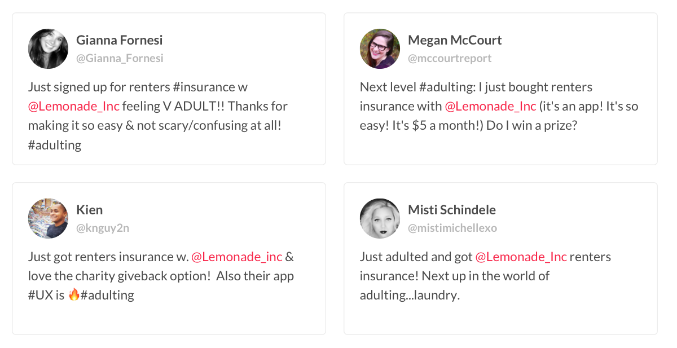The height and width of the screenshot is (348, 677).
Task: Click the @mccourtreport handle
Action: coord(450,58)
